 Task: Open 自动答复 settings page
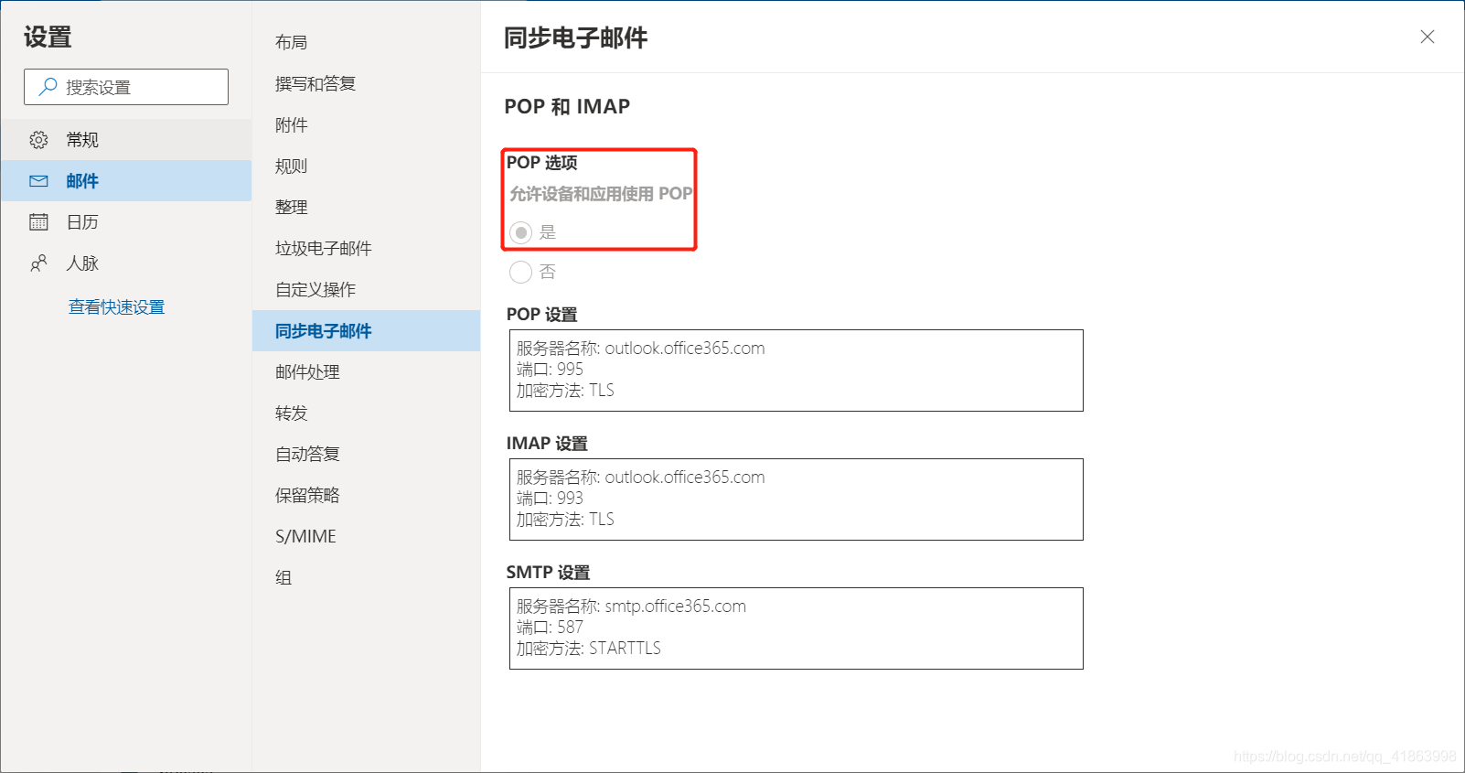(366, 454)
